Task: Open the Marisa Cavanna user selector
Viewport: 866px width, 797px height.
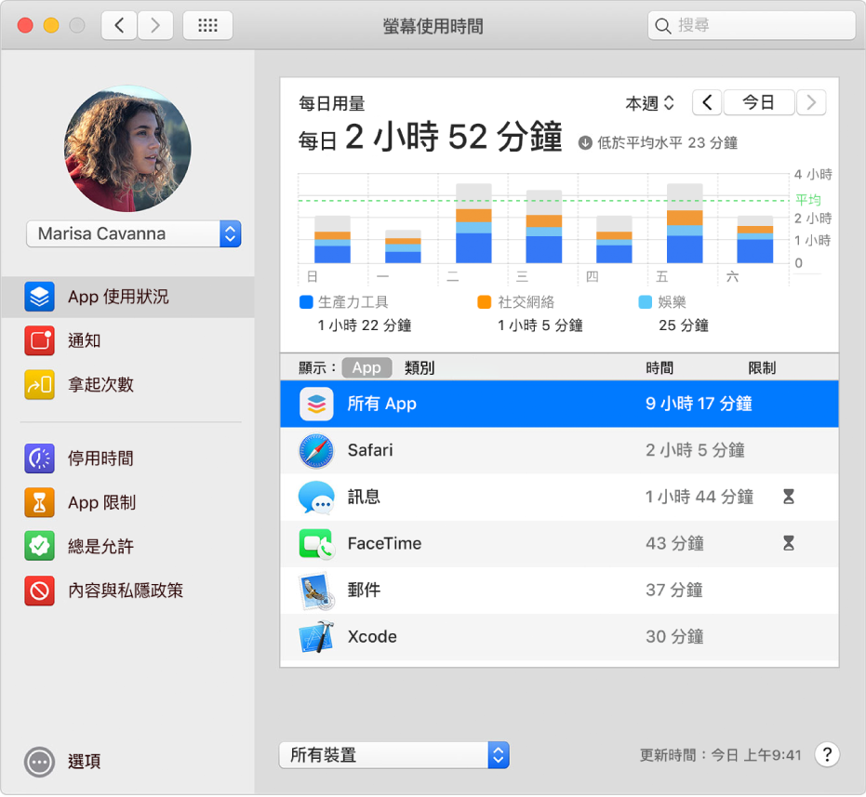Action: click(x=133, y=233)
